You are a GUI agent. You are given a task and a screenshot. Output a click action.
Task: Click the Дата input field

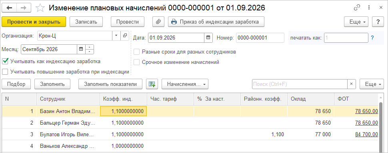[176, 38]
